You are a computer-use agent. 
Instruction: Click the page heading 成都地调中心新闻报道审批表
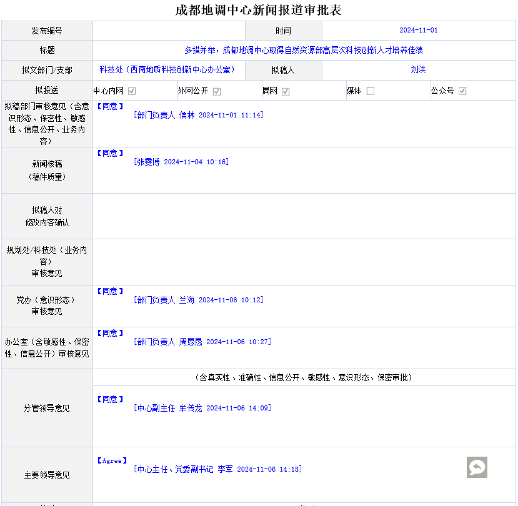(258, 10)
